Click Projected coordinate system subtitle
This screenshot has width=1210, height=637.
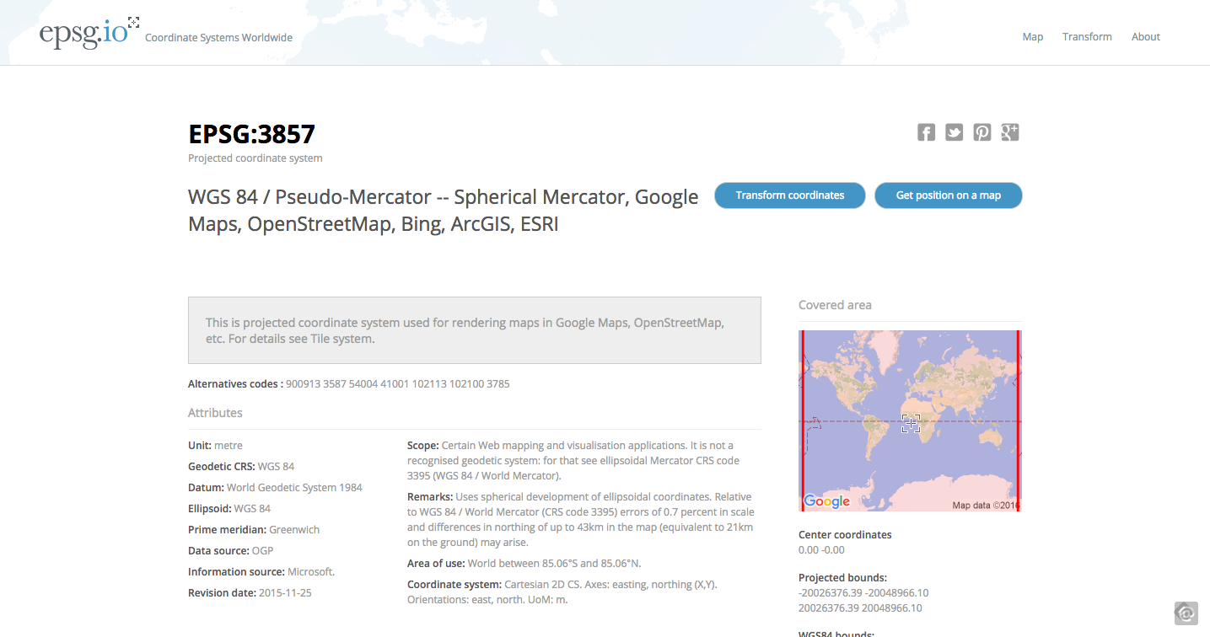[255, 158]
